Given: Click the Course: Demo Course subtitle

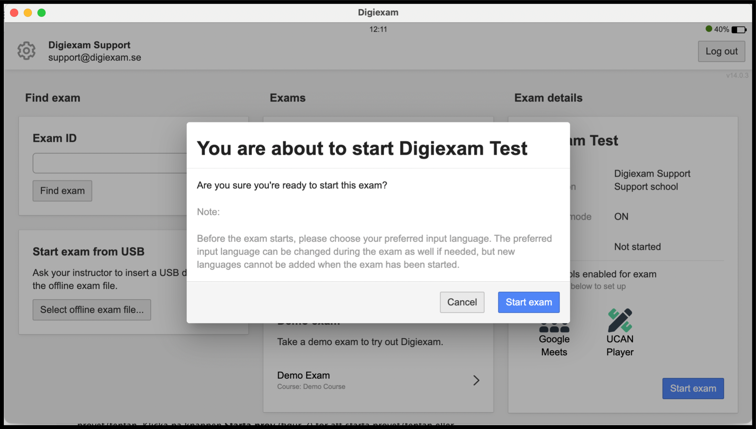Looking at the screenshot, I should point(311,387).
